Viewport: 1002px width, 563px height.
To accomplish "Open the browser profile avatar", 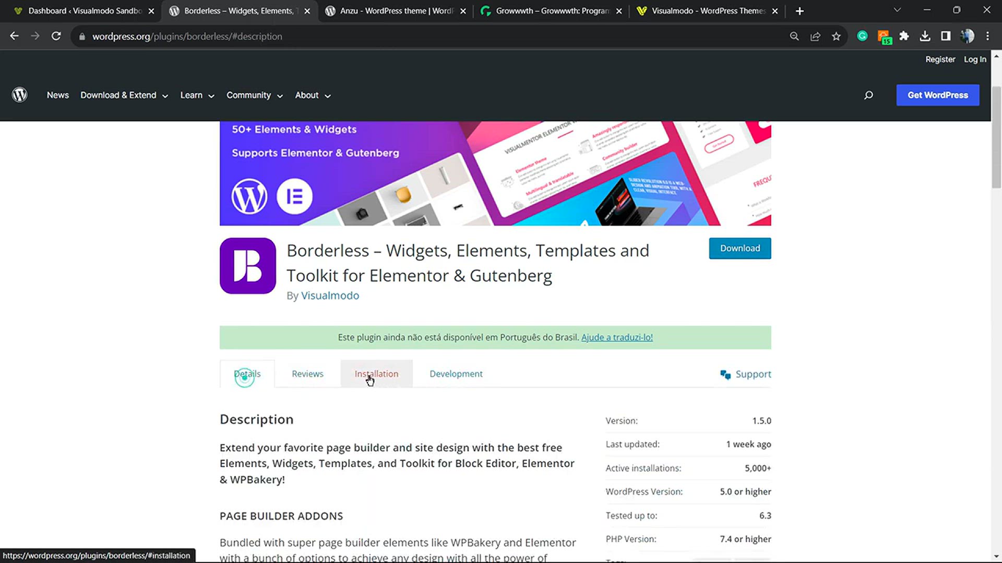I will pos(967,36).
